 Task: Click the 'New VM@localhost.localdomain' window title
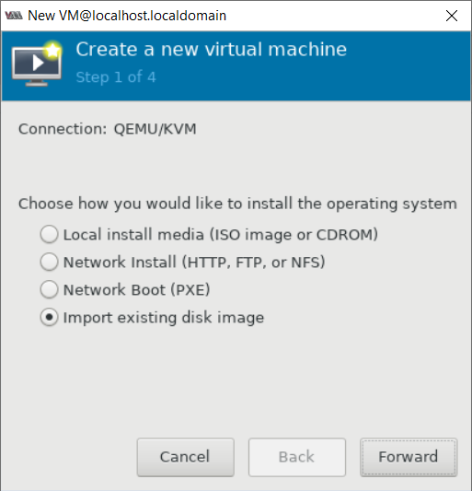[127, 16]
